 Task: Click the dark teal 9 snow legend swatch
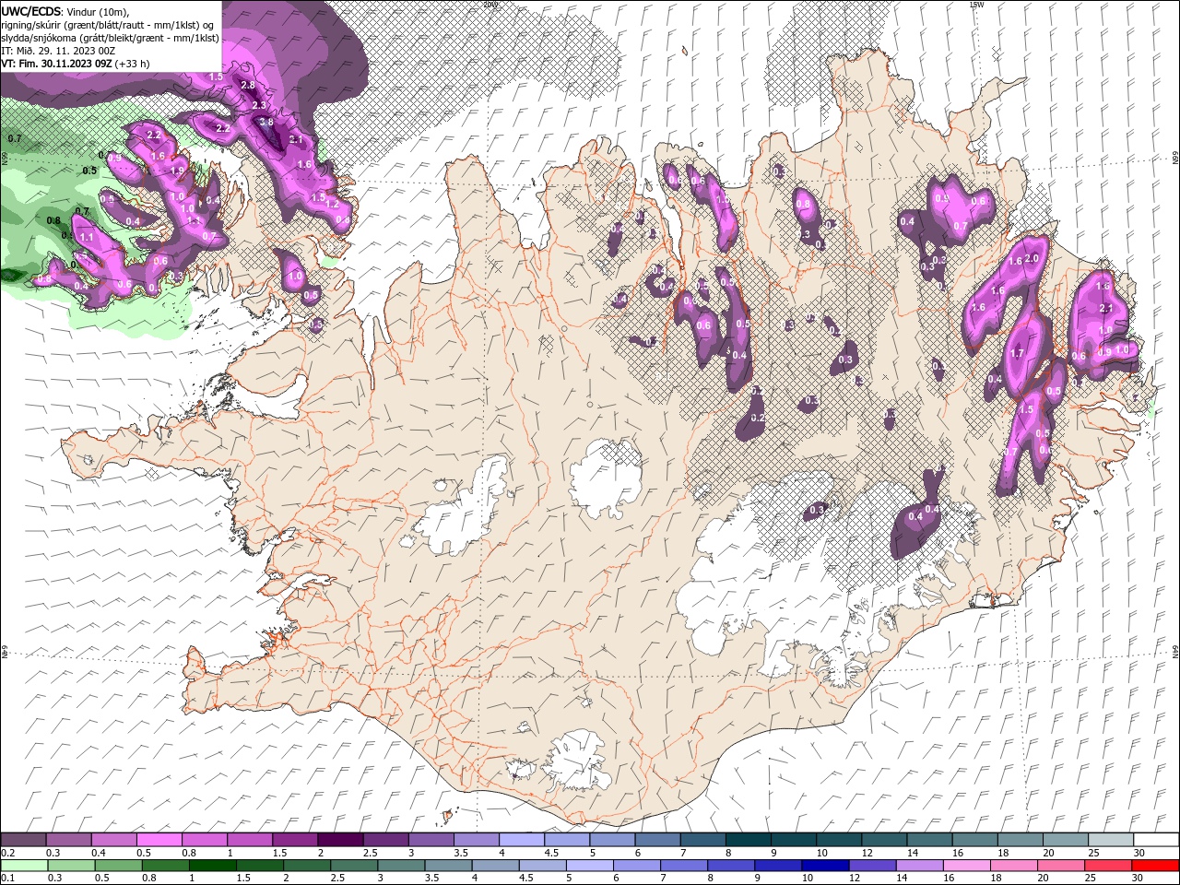(793, 840)
